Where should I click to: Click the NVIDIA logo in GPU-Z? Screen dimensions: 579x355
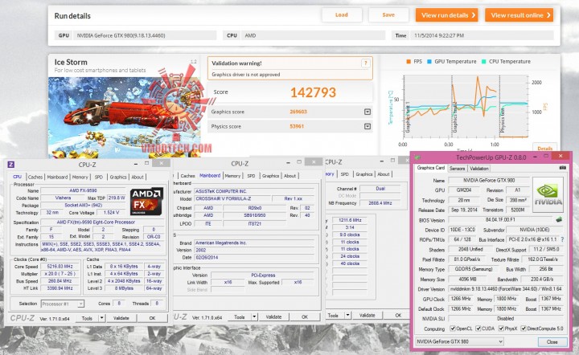click(548, 194)
